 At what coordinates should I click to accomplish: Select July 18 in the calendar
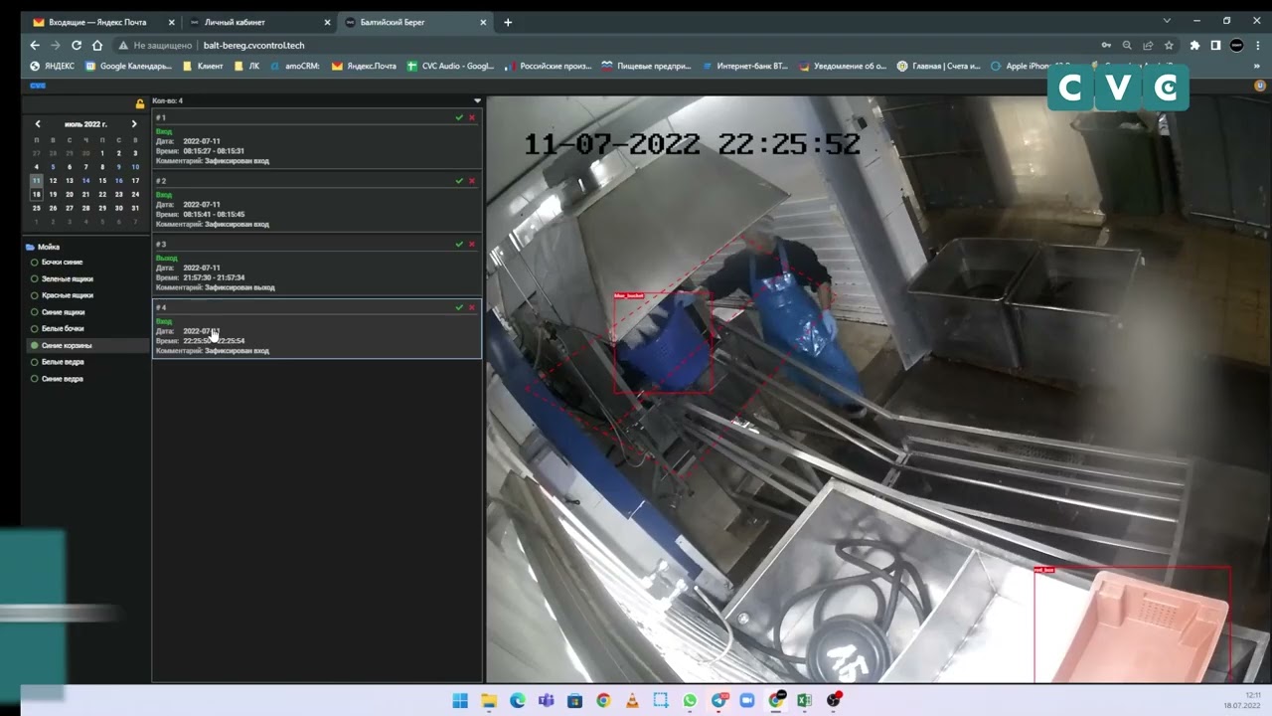point(37,195)
